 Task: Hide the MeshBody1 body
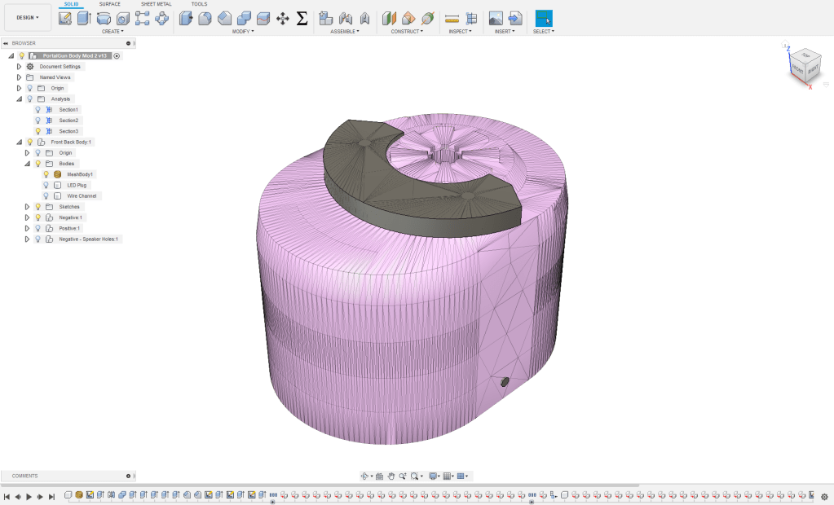pyautogui.click(x=46, y=174)
